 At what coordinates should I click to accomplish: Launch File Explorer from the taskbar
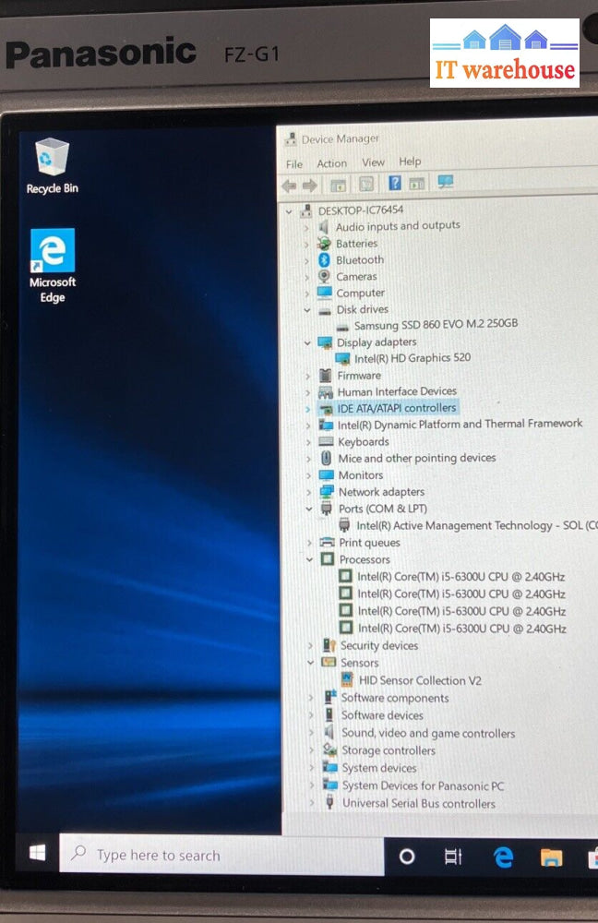[551, 857]
